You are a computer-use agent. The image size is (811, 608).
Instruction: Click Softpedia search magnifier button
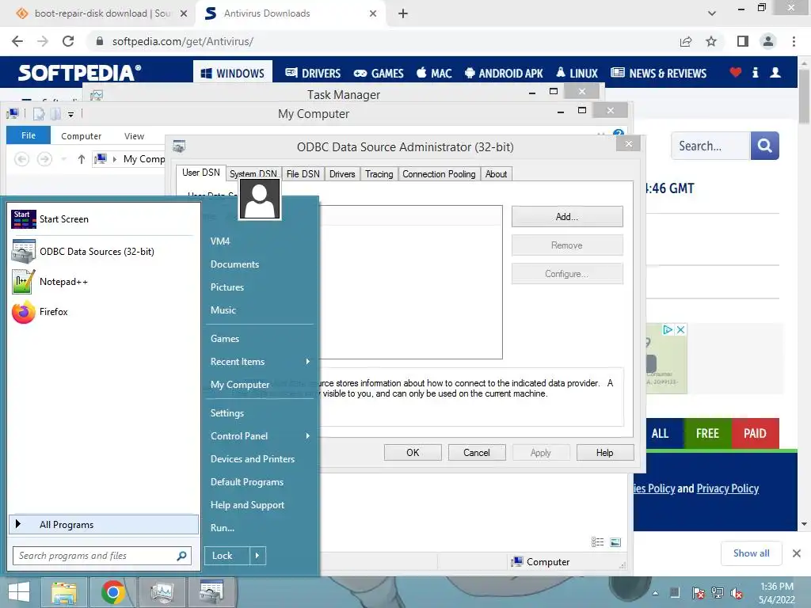click(764, 146)
